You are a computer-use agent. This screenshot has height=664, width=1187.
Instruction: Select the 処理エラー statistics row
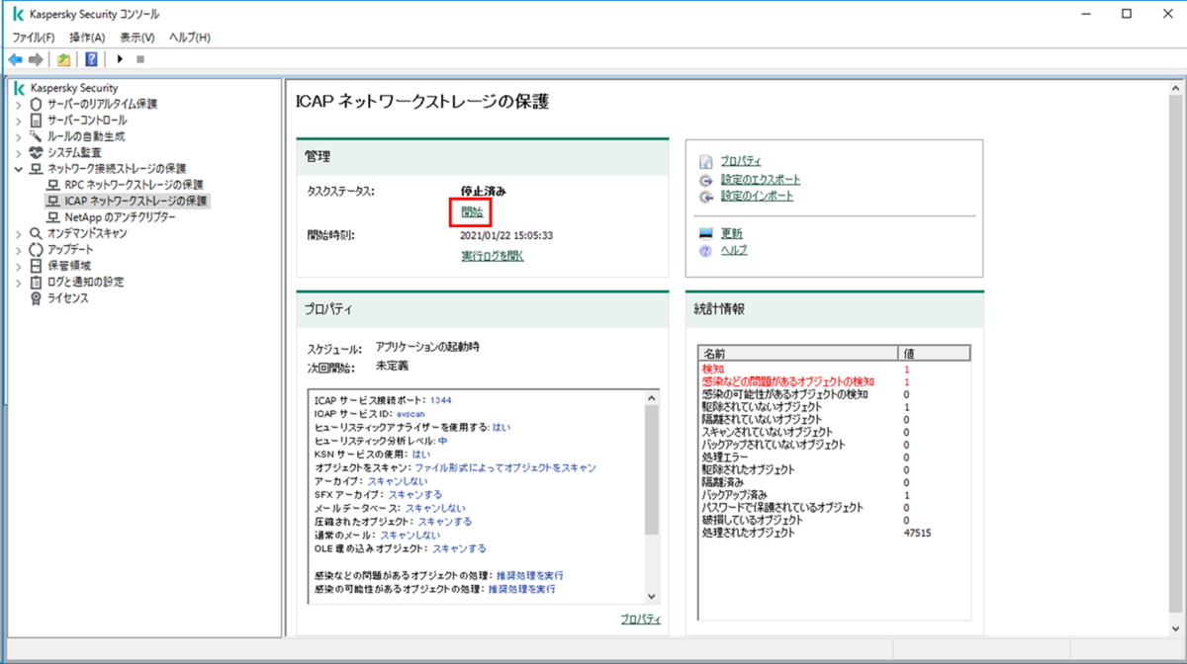coord(834,457)
